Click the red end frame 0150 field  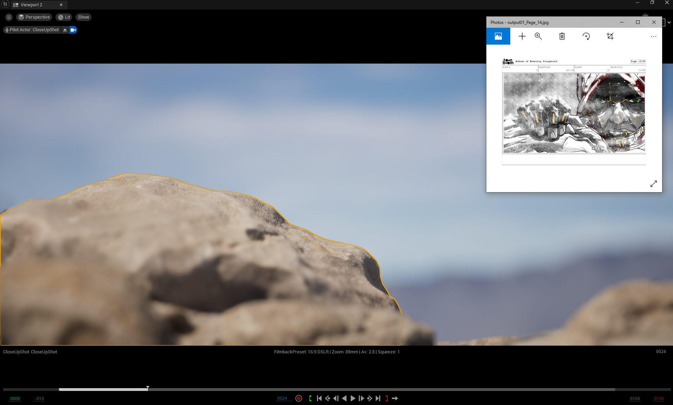(x=659, y=399)
